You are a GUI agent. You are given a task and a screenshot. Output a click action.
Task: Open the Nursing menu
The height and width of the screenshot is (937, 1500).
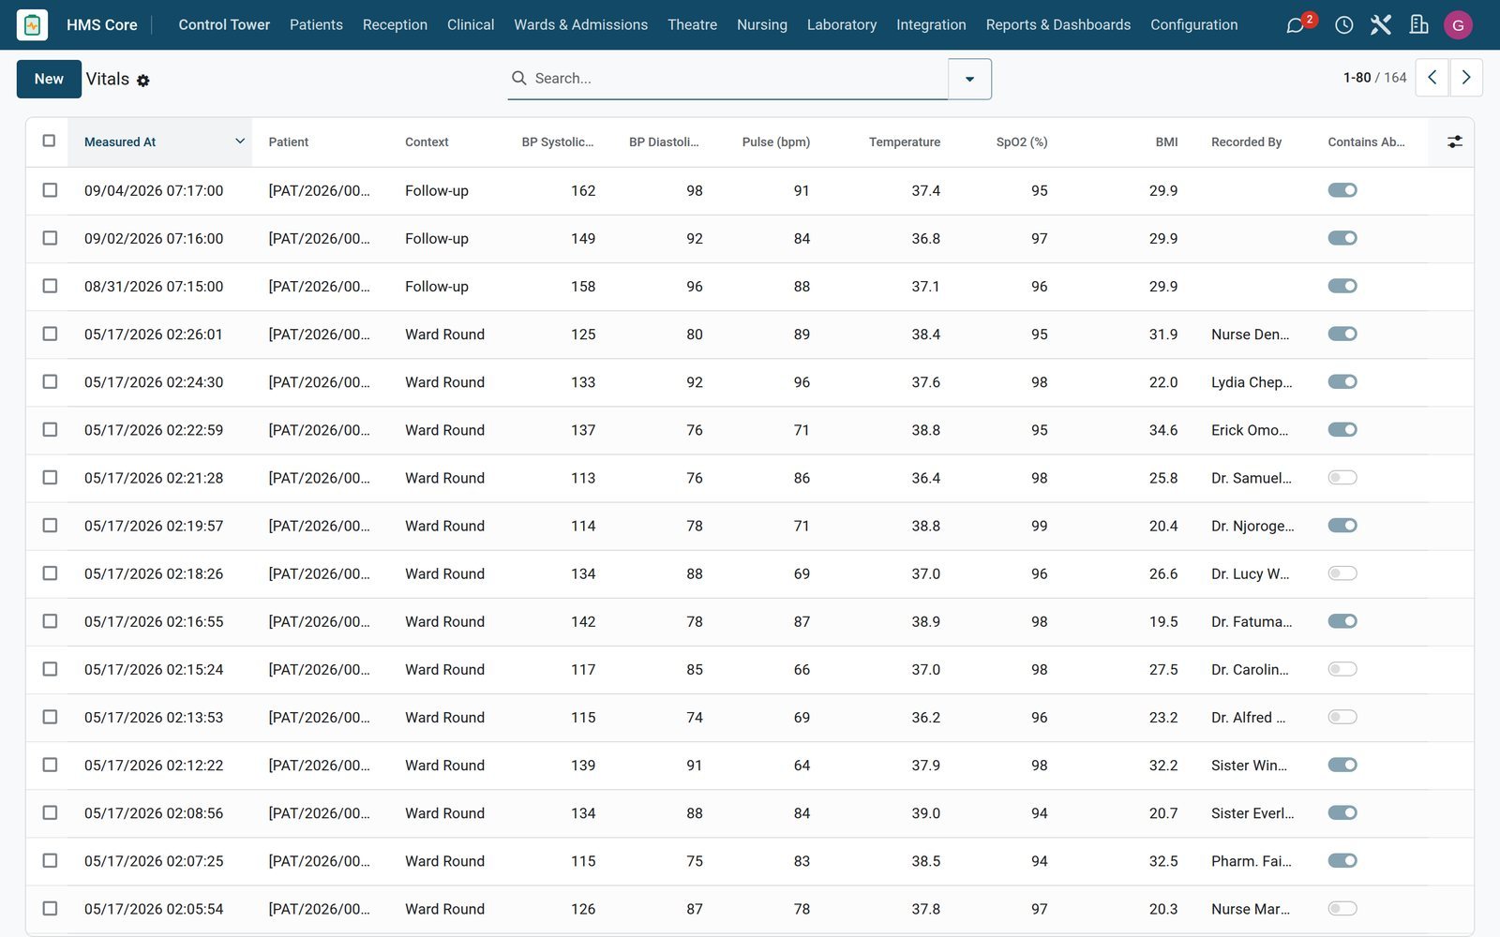(761, 24)
